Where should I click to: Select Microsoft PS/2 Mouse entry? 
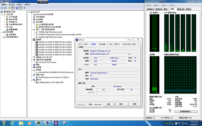(x=47, y=62)
